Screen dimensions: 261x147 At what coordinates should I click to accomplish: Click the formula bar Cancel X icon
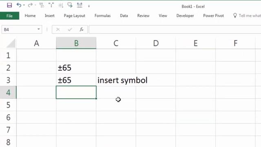58,29
